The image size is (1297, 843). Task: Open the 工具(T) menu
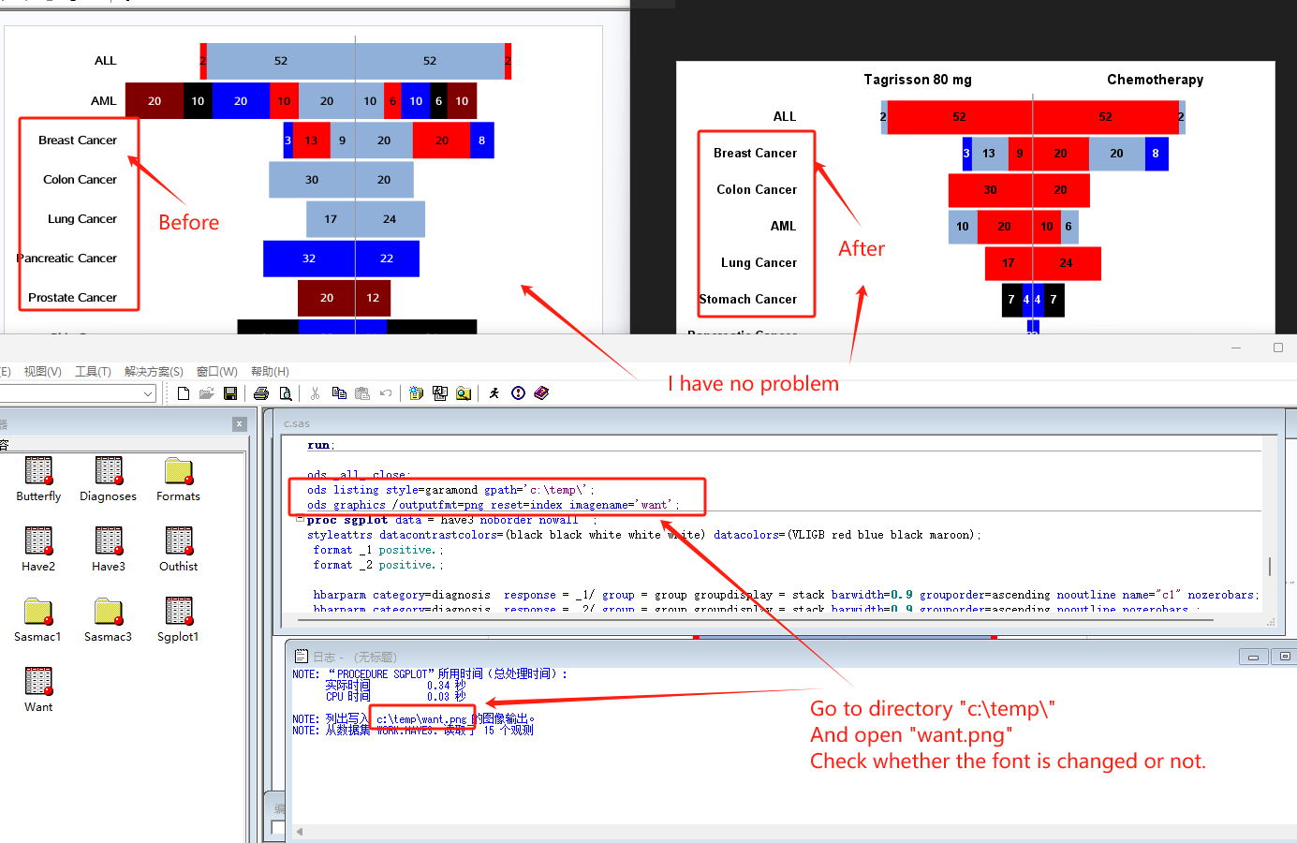[92, 370]
